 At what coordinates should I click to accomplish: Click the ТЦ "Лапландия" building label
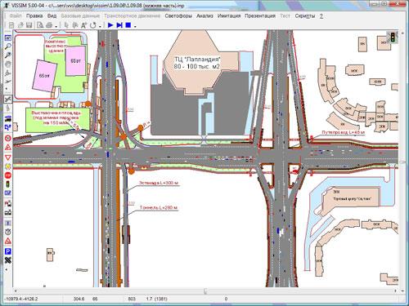pos(197,63)
